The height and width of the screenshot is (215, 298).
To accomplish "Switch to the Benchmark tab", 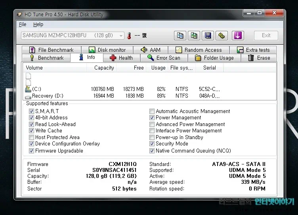I will tap(46, 58).
